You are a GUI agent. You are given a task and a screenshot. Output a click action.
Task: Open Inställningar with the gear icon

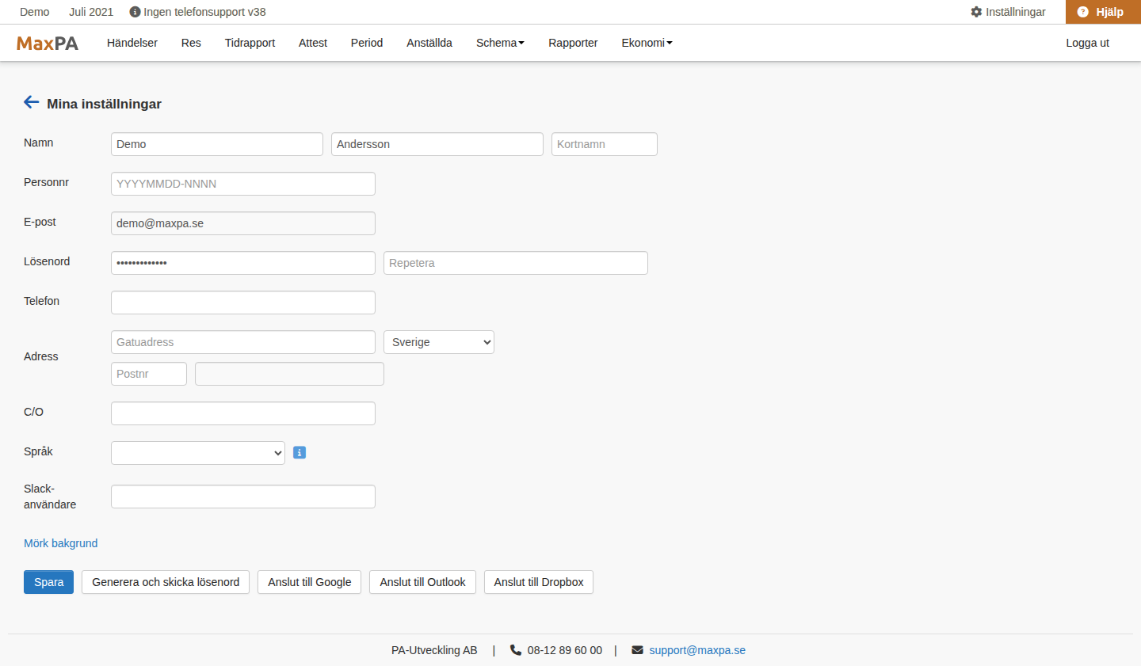pos(1008,12)
